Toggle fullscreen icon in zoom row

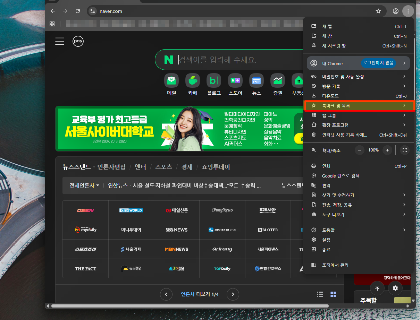click(x=404, y=150)
